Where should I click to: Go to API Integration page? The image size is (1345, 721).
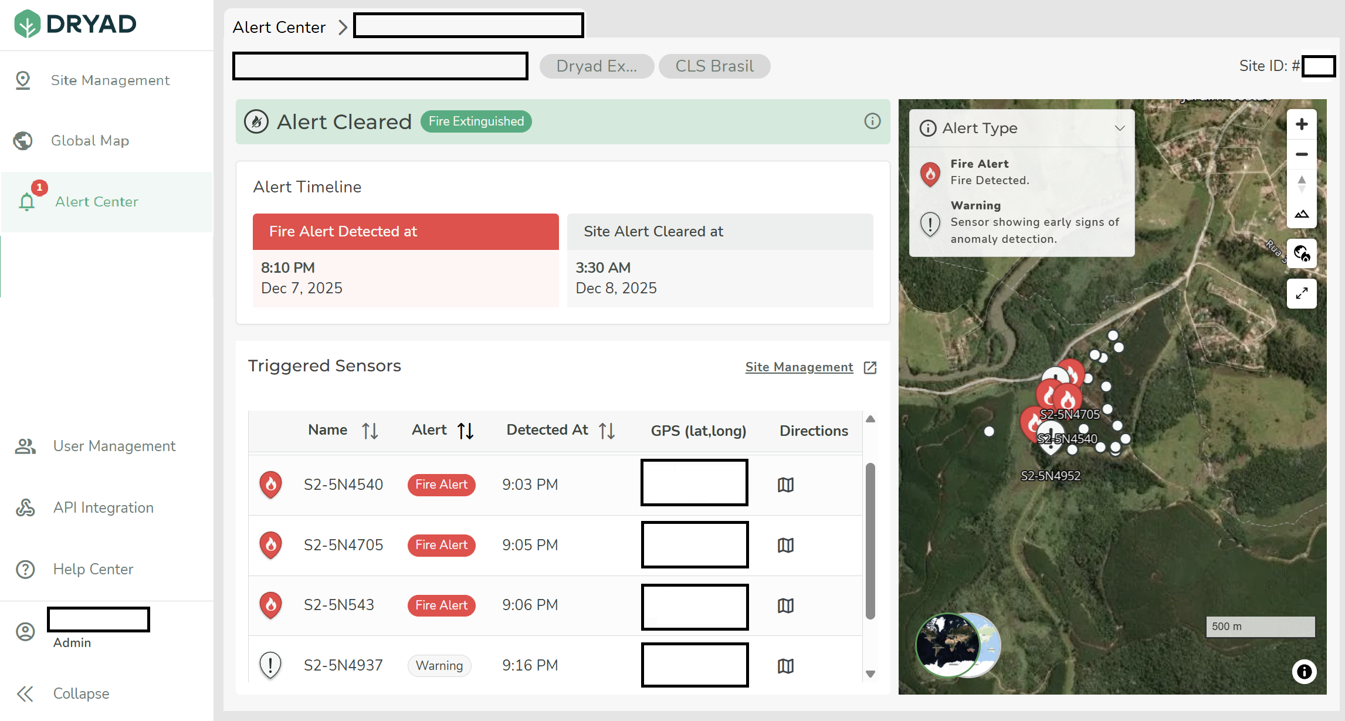point(103,507)
